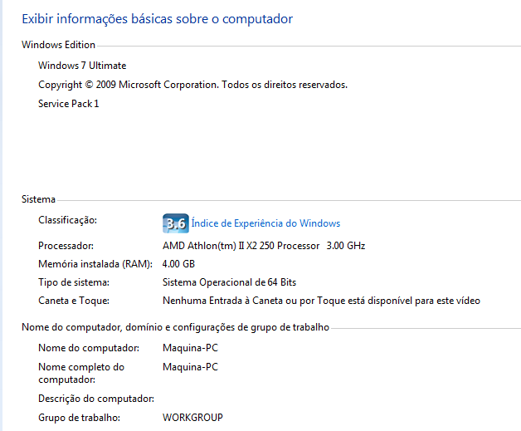Click the Descrição do computador label

(96, 399)
